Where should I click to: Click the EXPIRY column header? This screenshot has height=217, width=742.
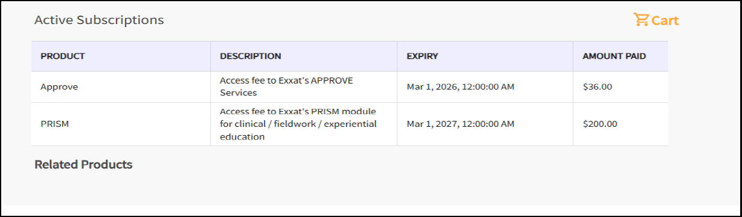tap(423, 56)
